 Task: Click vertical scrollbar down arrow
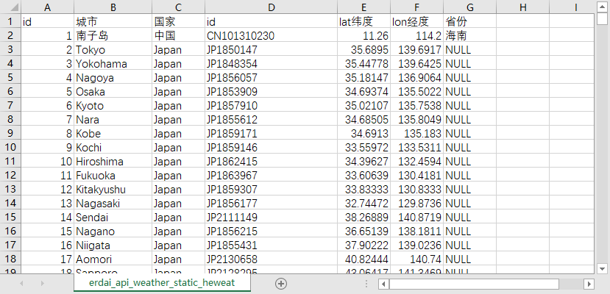(602, 268)
